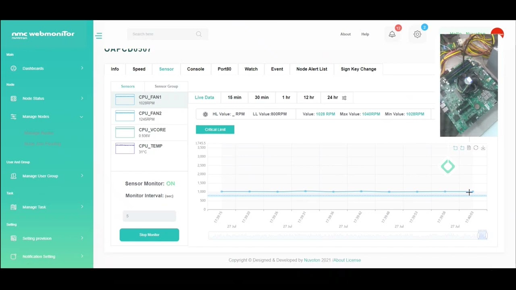The width and height of the screenshot is (516, 290).
Task: Open the About License footer link
Action: click(347, 260)
